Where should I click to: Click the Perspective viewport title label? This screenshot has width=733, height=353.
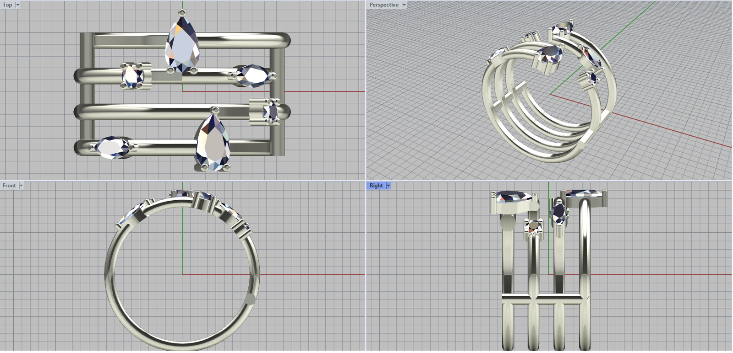pyautogui.click(x=384, y=5)
